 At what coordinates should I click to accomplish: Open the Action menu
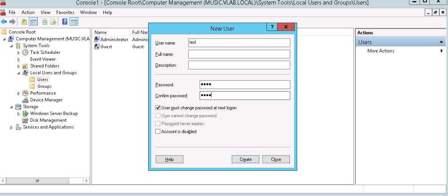coord(28,12)
